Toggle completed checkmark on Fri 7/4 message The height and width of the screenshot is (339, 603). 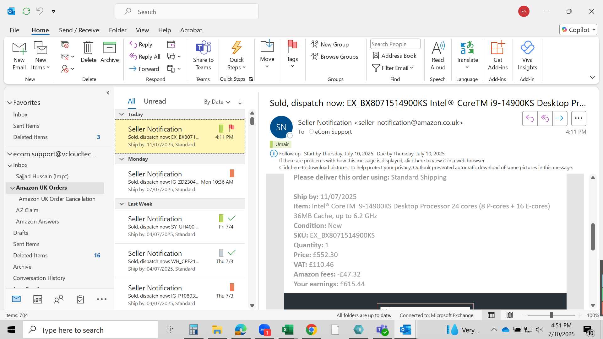tap(232, 218)
